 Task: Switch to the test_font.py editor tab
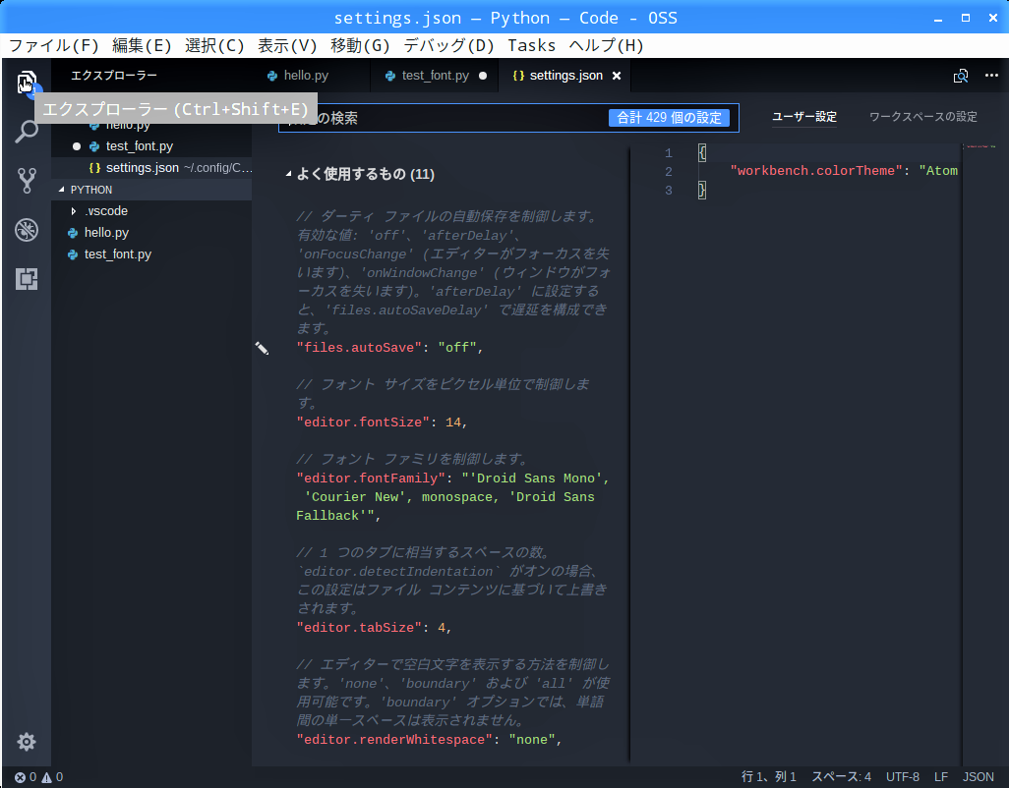436,76
